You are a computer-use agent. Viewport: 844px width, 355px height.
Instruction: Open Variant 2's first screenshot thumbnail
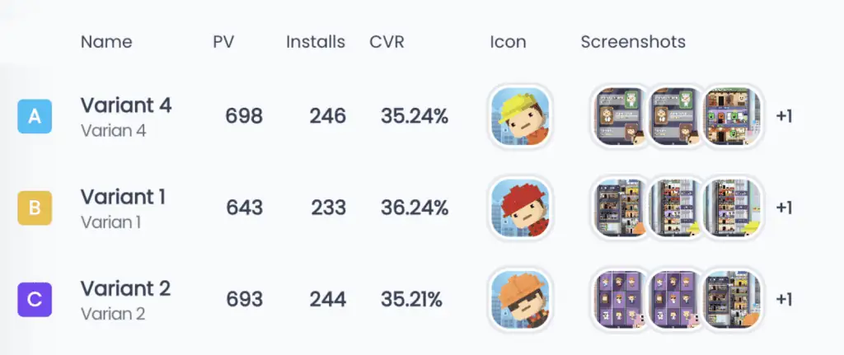(619, 299)
